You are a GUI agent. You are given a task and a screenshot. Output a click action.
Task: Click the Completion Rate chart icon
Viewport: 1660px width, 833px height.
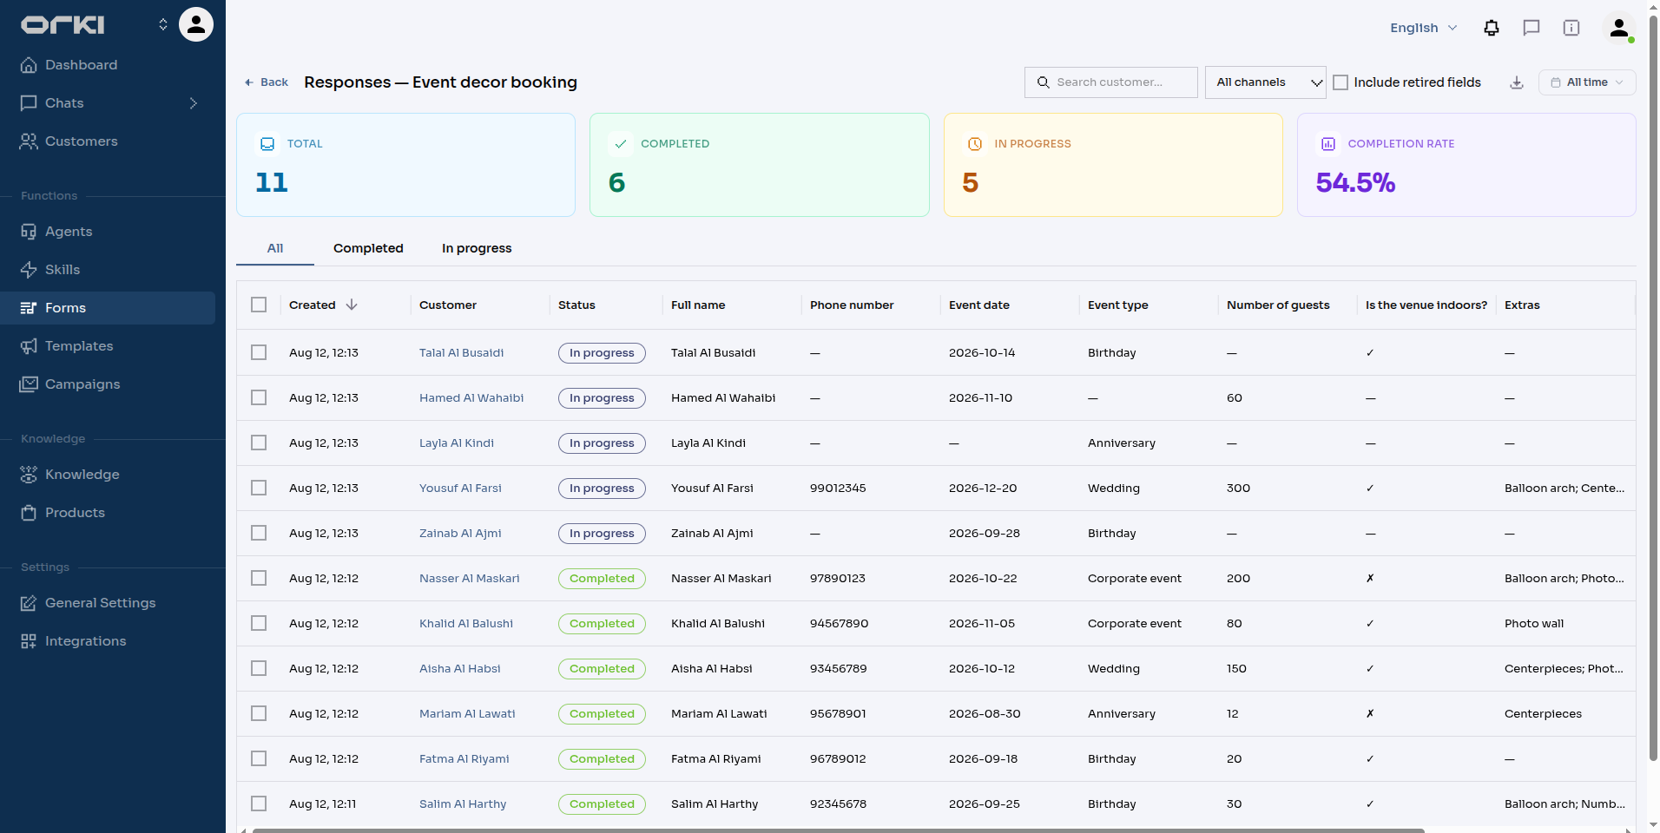[1328, 144]
